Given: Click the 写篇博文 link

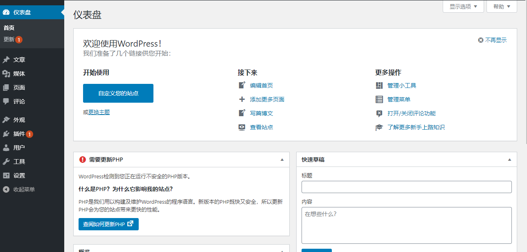Looking at the screenshot, I should point(261,113).
